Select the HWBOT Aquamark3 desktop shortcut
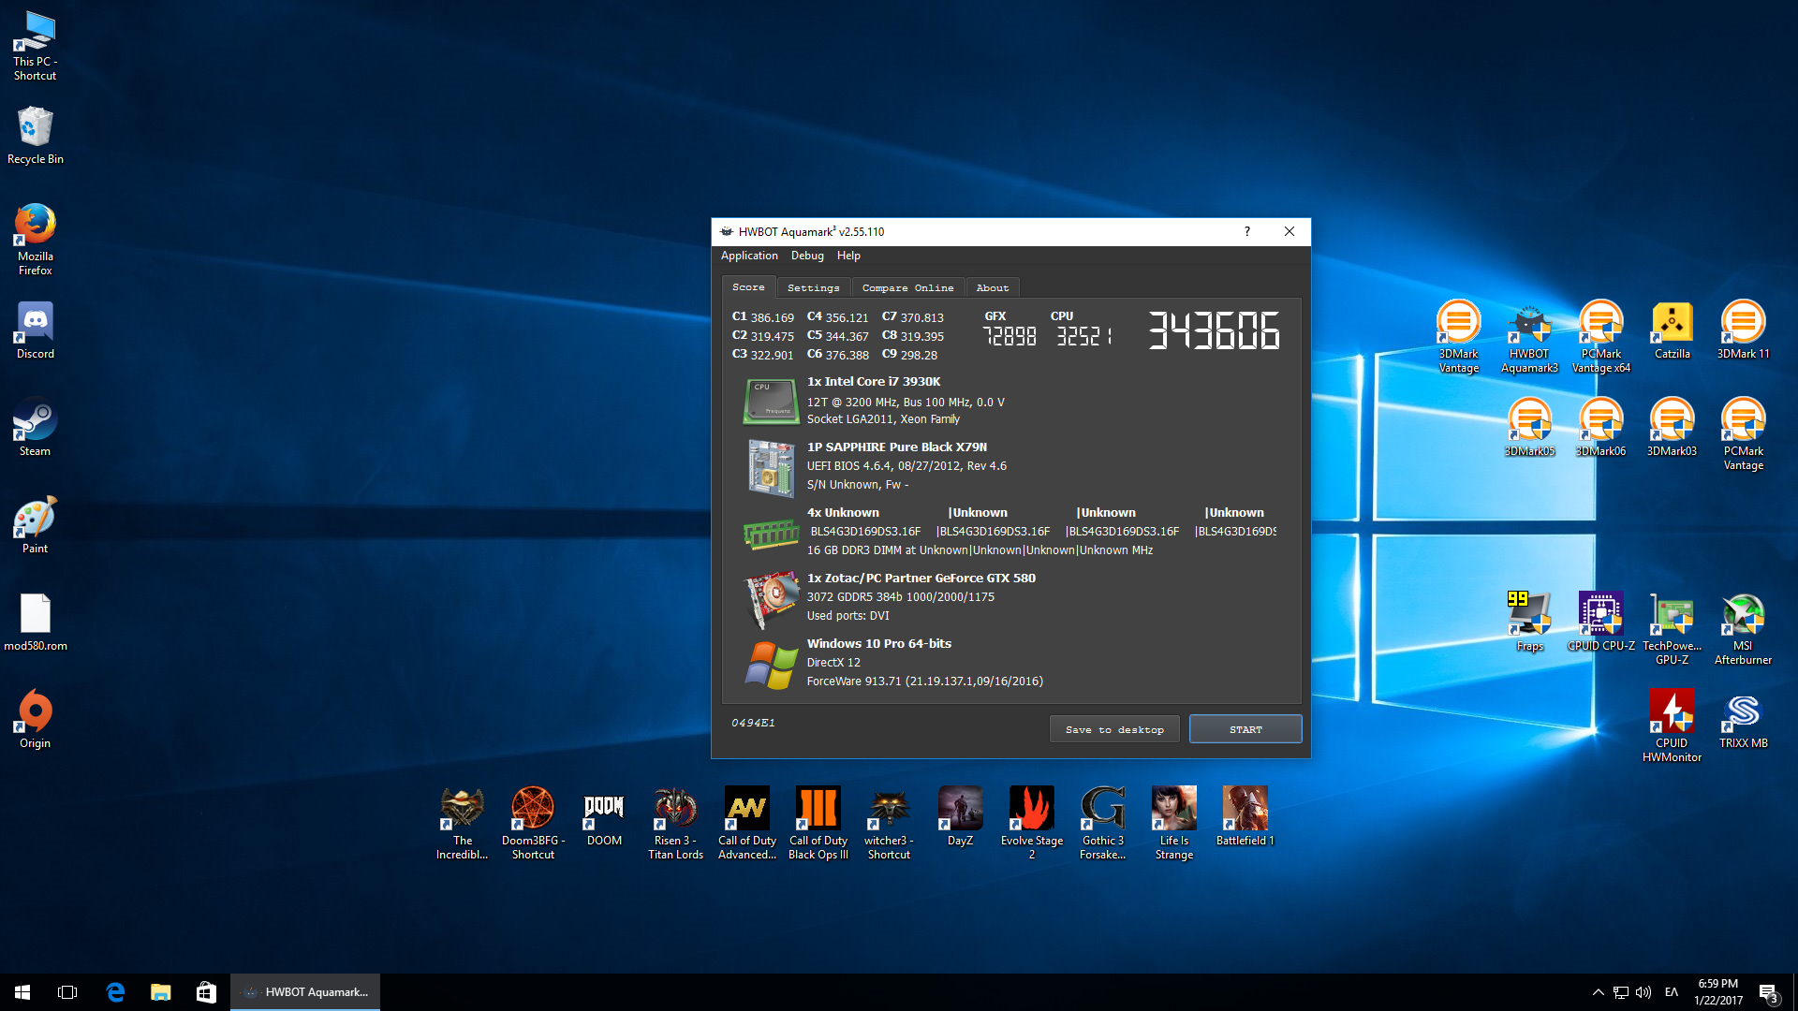This screenshot has width=1798, height=1011. coord(1529,336)
